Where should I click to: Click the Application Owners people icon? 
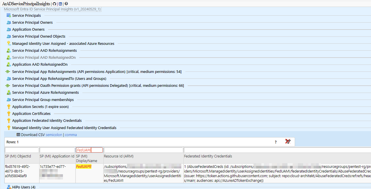pyautogui.click(x=9, y=29)
